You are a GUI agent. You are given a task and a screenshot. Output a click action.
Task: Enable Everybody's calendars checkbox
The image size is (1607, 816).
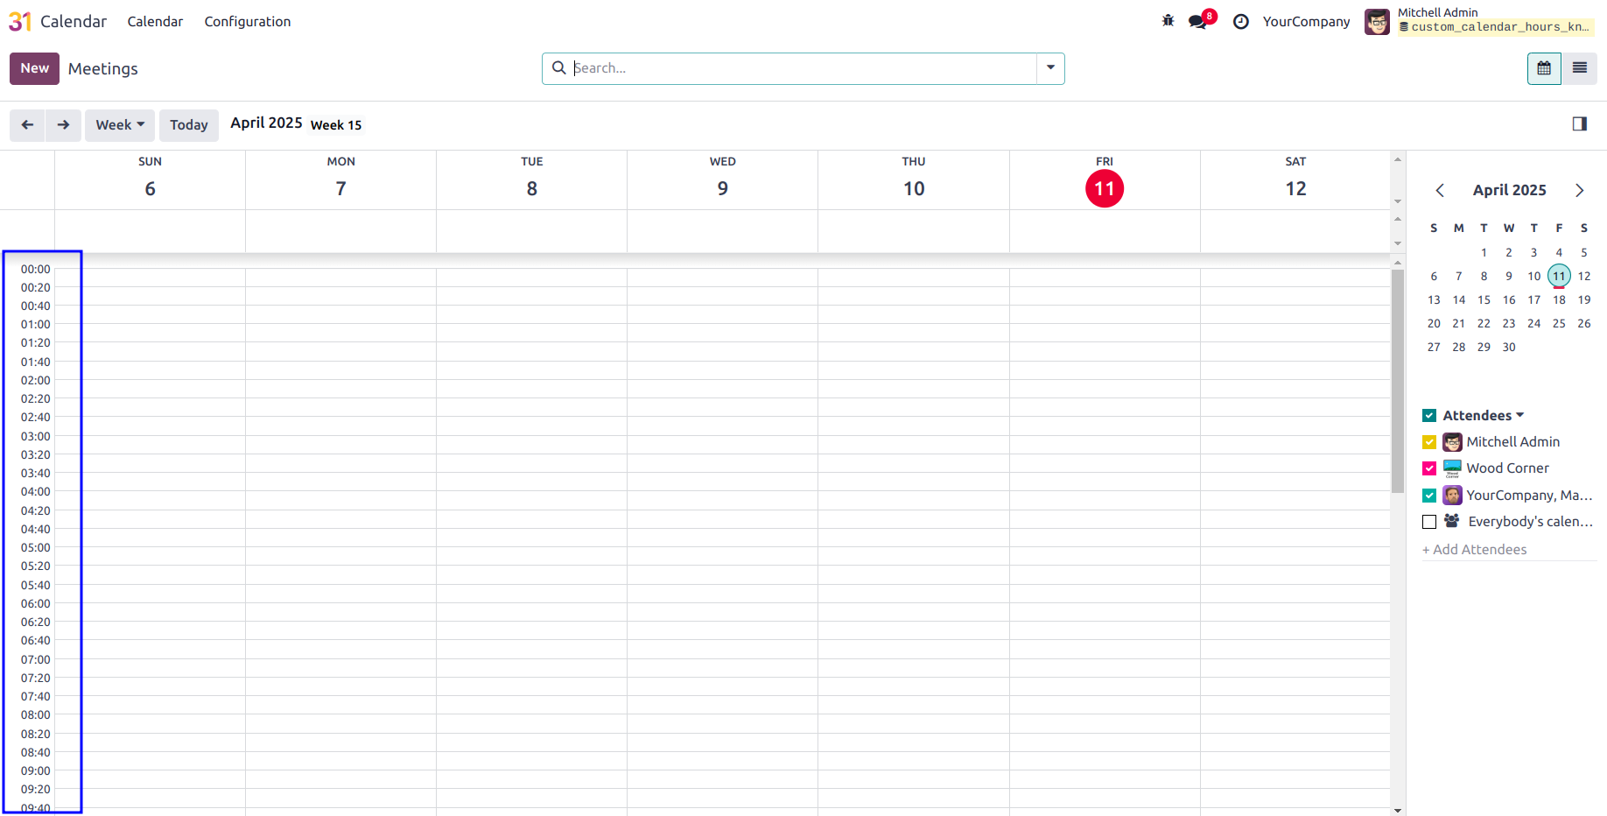tap(1429, 522)
